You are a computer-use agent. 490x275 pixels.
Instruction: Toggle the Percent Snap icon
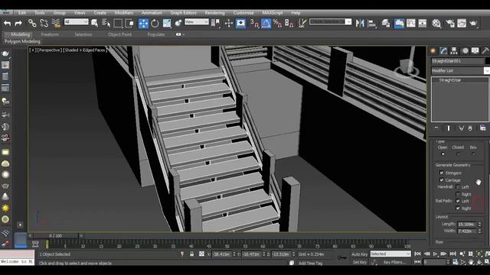277,24
